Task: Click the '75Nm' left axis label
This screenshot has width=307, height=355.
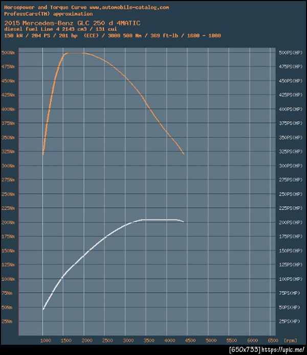Action: (x=7, y=293)
